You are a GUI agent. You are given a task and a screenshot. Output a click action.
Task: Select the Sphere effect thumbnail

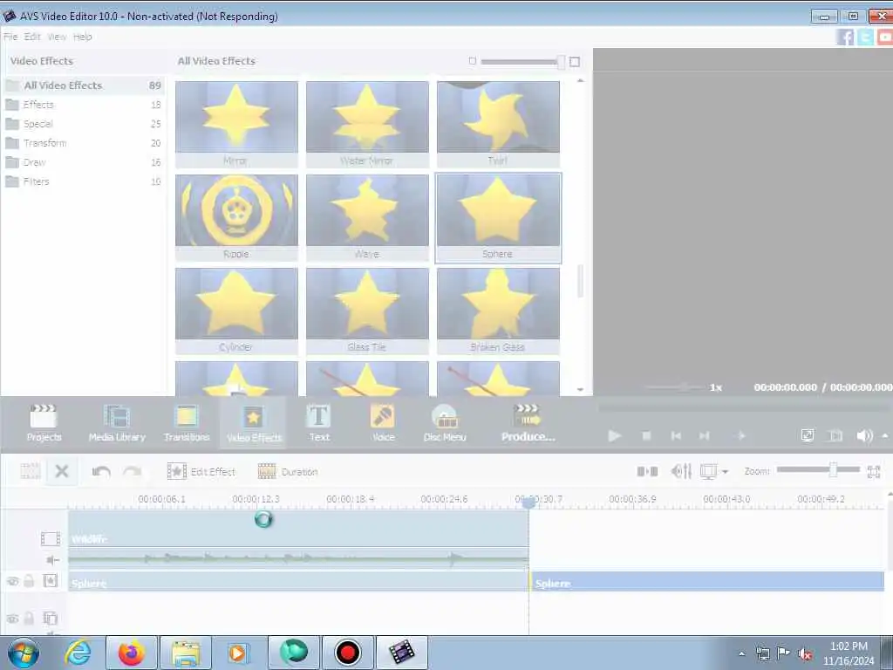[498, 217]
